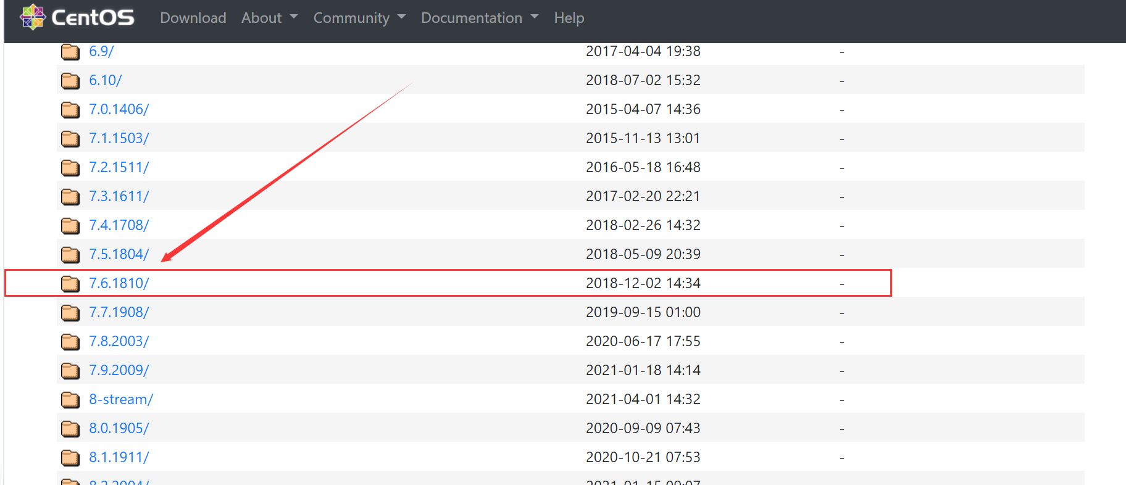Open the 7.8.2003/ directory link
1126x485 pixels.
coord(119,341)
